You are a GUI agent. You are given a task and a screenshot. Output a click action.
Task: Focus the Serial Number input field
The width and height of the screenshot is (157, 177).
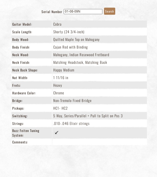[83, 11]
